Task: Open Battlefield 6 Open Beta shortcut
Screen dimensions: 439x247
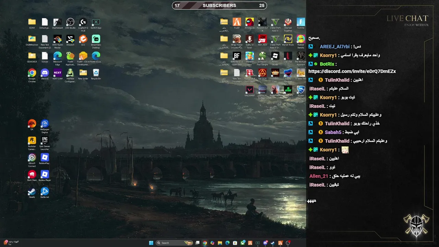Action: click(x=237, y=58)
